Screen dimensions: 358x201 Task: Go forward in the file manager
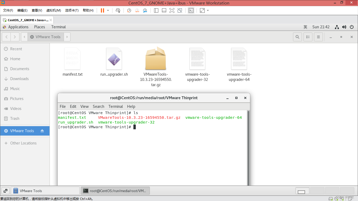(15, 37)
